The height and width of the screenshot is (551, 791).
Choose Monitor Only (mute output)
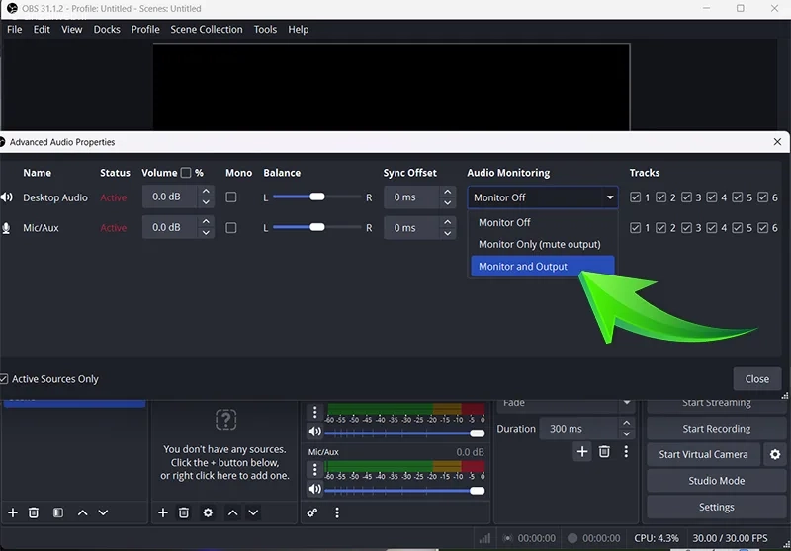tap(539, 244)
